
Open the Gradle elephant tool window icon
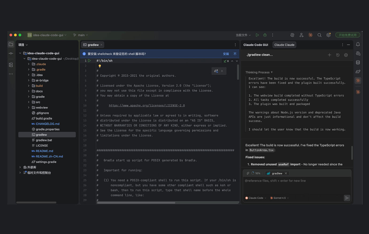pyautogui.click(x=358, y=71)
